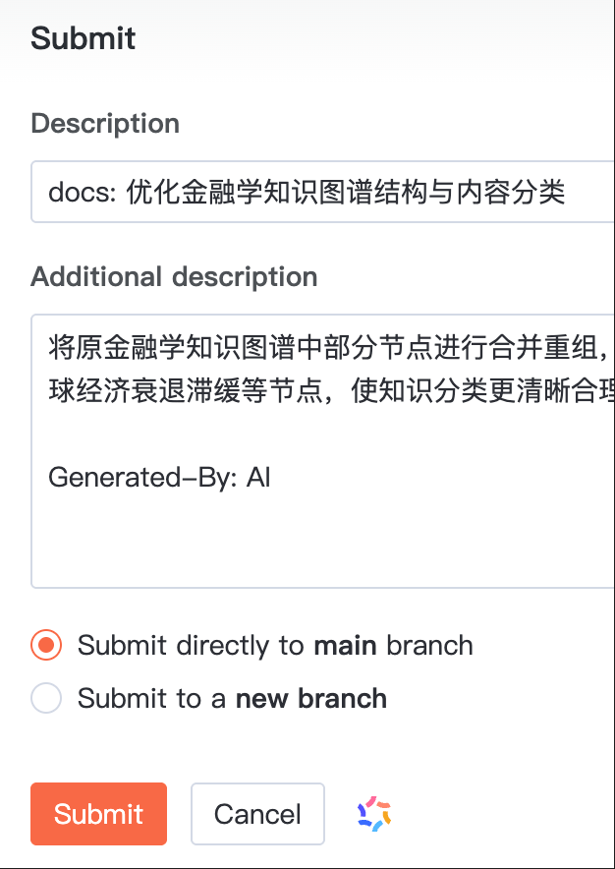This screenshot has width=615, height=869.
Task: Click the Cancel button
Action: (257, 813)
